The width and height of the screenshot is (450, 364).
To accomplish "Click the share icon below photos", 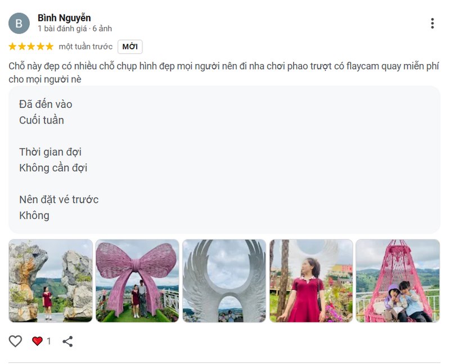I will (67, 341).
